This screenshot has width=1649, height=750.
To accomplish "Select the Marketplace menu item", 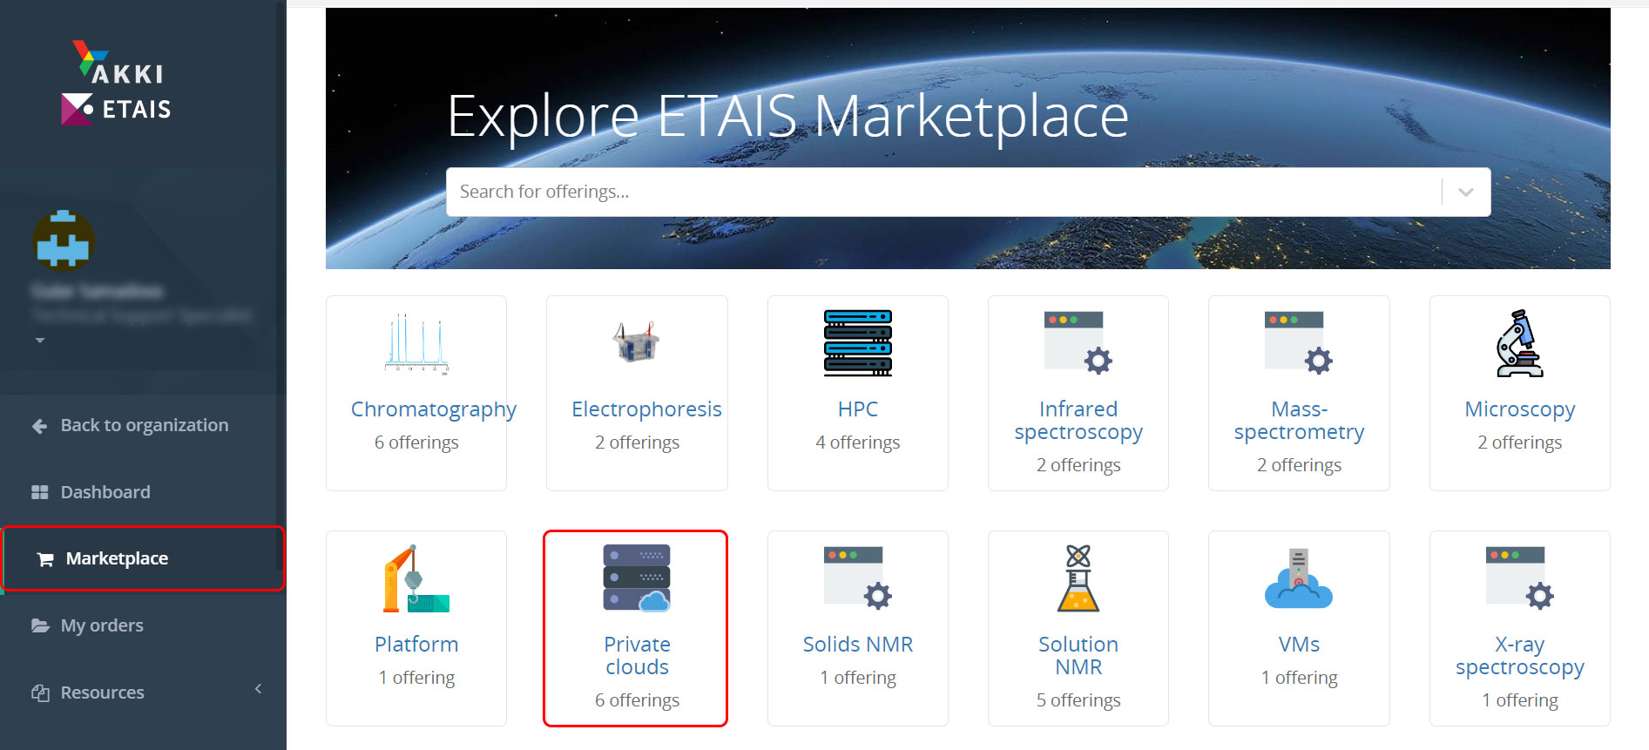I will (143, 558).
